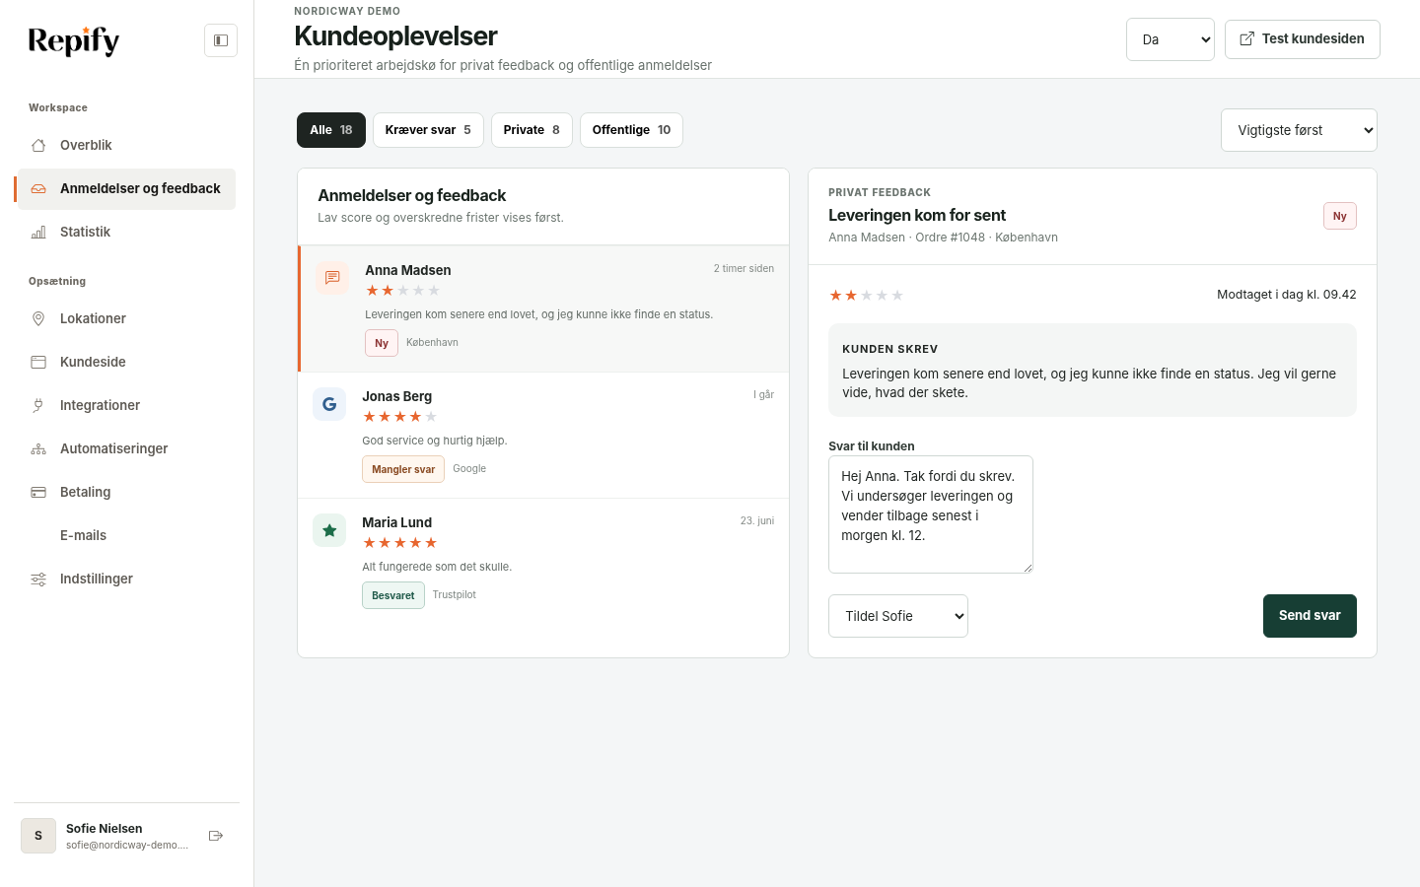
Task: Go to Overblik in the sidebar
Action: [x=126, y=145]
